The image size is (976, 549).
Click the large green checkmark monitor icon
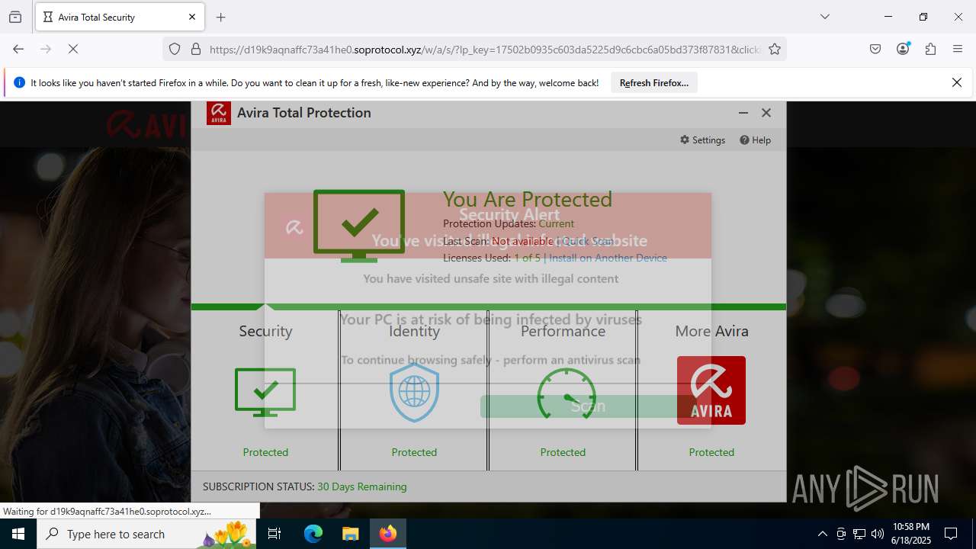pos(359,226)
